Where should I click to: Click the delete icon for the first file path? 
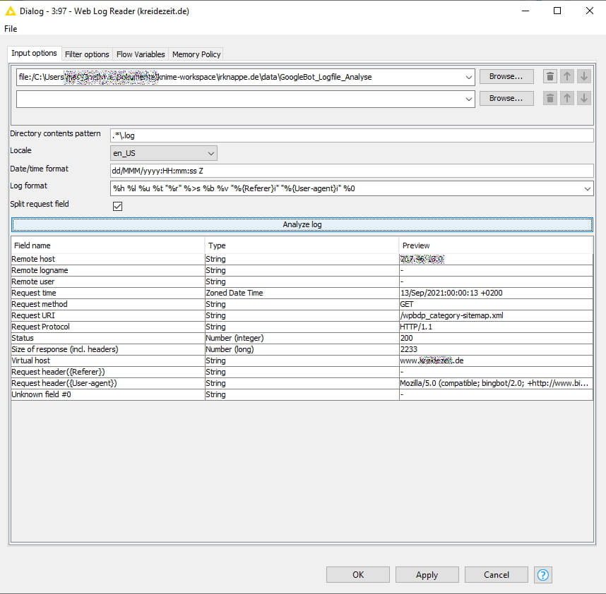[x=550, y=76]
